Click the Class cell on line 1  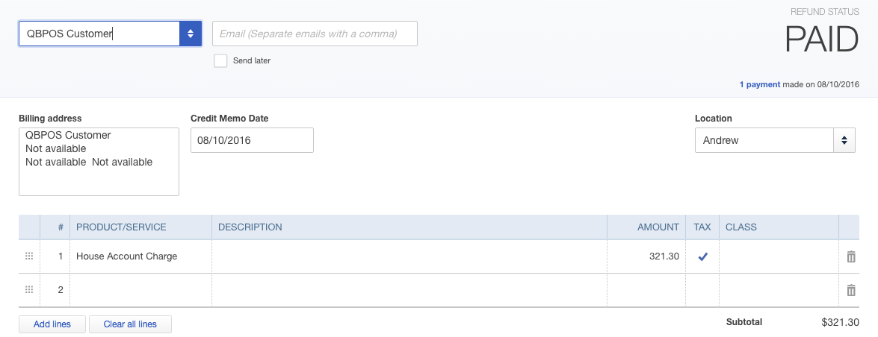[779, 256]
